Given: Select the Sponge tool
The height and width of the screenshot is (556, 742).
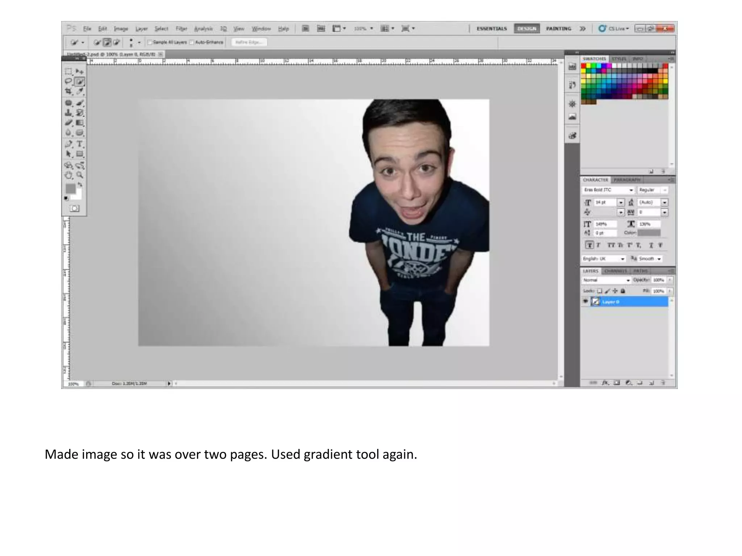Looking at the screenshot, I should [80, 132].
